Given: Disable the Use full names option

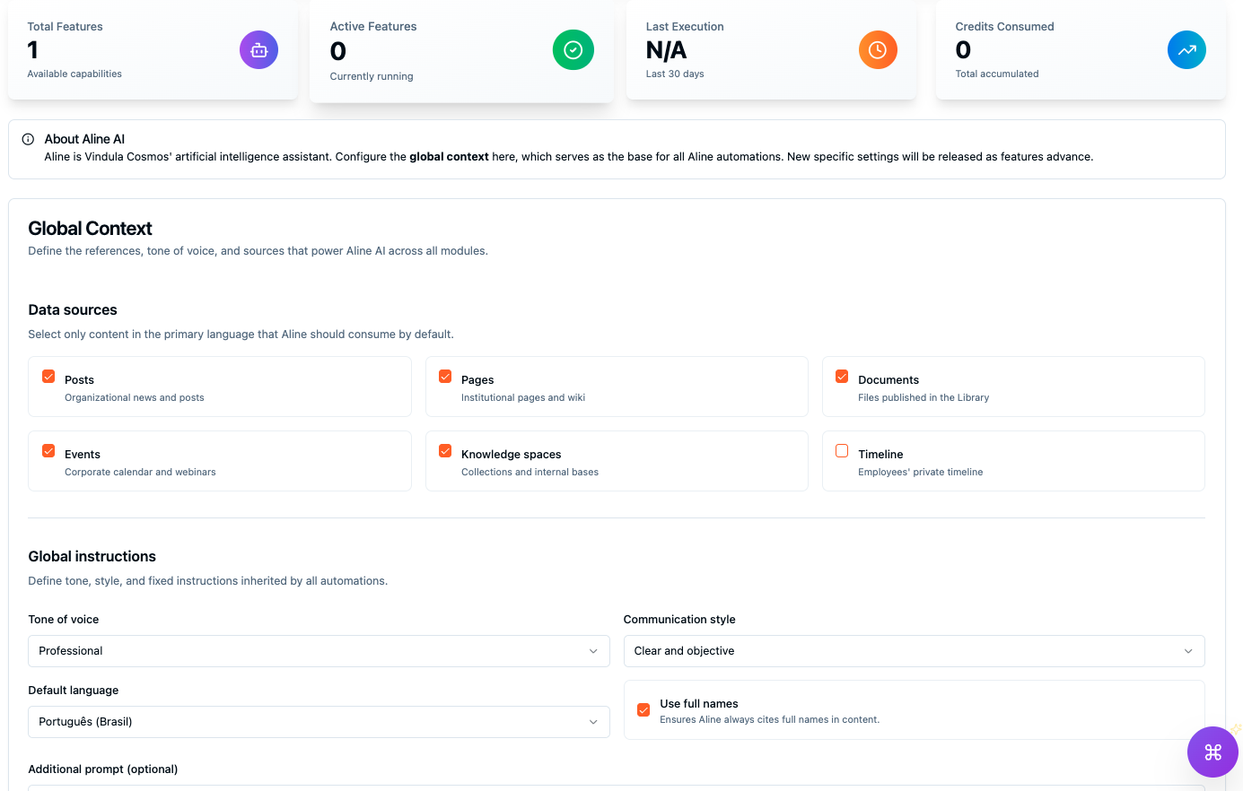Looking at the screenshot, I should pyautogui.click(x=643, y=709).
